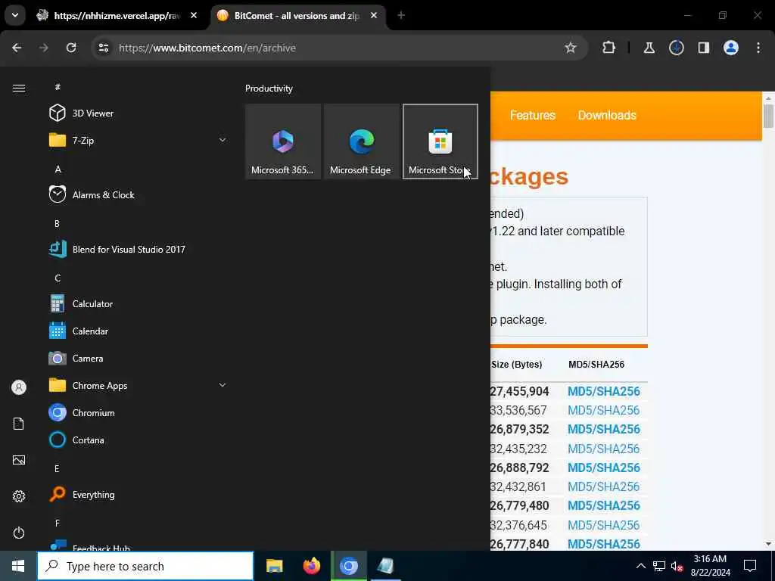Open MD5/SHA256 link for 27,455,904 row
This screenshot has width=775, height=581.
pos(603,391)
